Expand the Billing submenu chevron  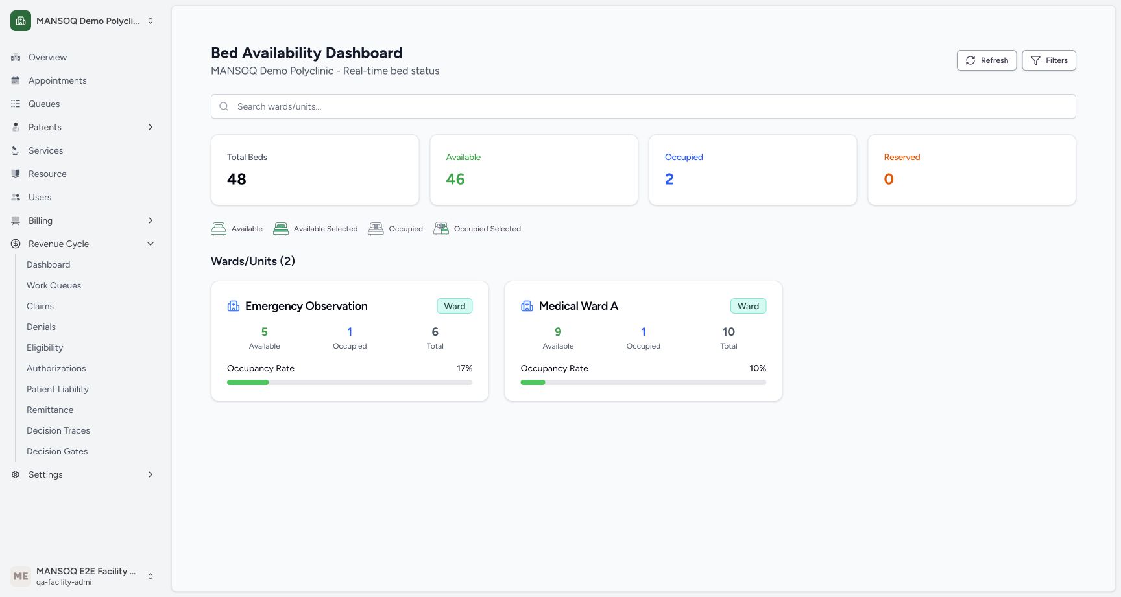click(x=151, y=220)
